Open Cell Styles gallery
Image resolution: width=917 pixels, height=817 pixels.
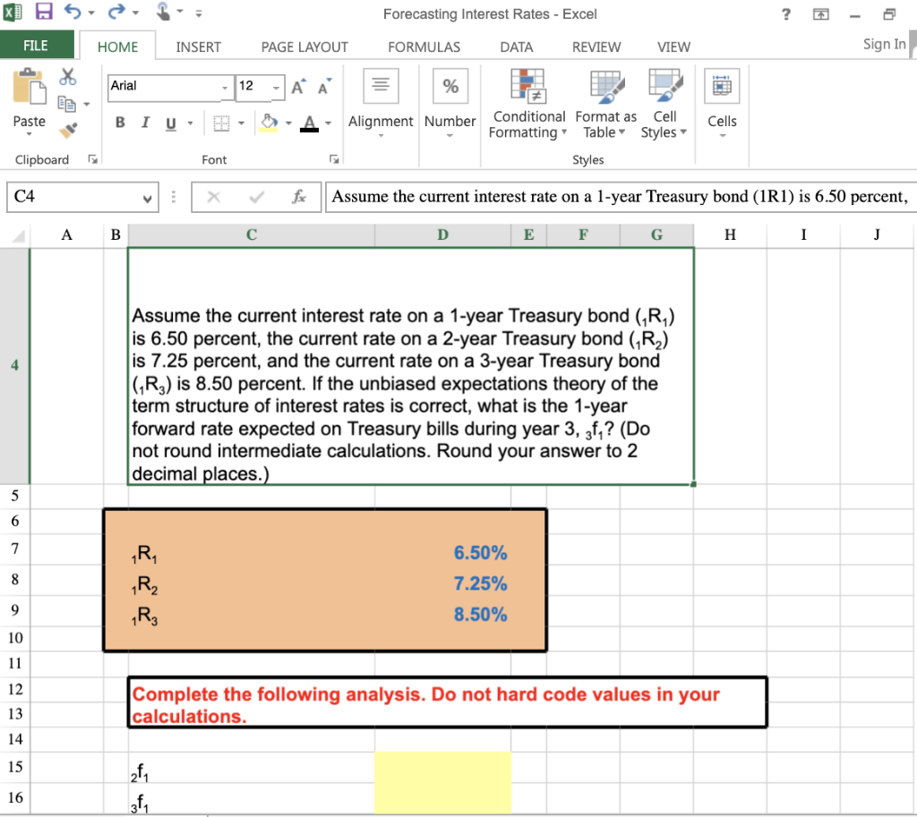[x=664, y=105]
